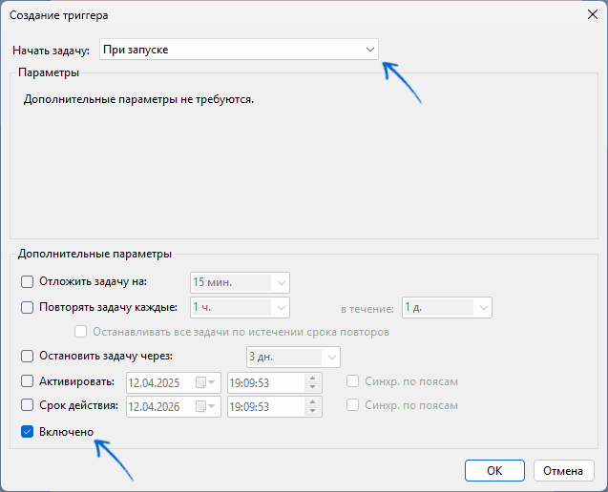
Task: Expand the 1 ч. repeat interval dropdown
Action: (x=281, y=308)
